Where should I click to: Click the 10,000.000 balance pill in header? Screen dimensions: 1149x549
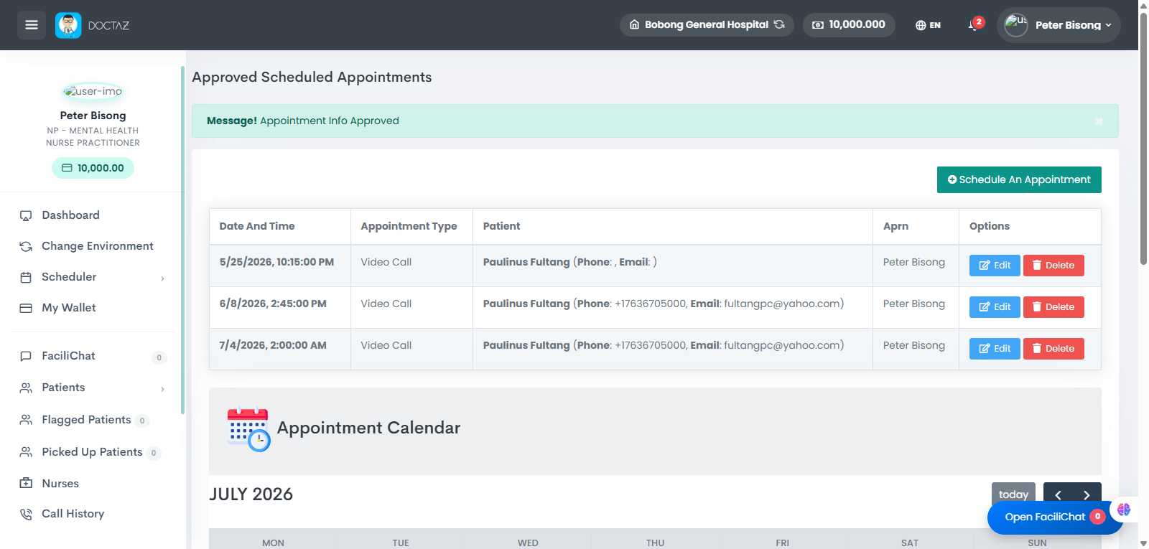(849, 24)
